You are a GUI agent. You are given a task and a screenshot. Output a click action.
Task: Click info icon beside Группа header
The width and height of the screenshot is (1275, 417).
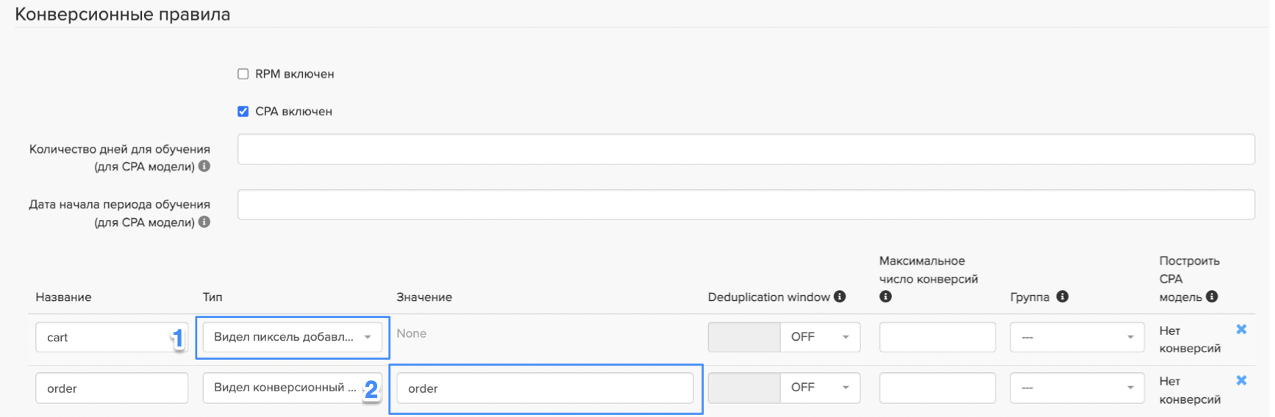1062,297
